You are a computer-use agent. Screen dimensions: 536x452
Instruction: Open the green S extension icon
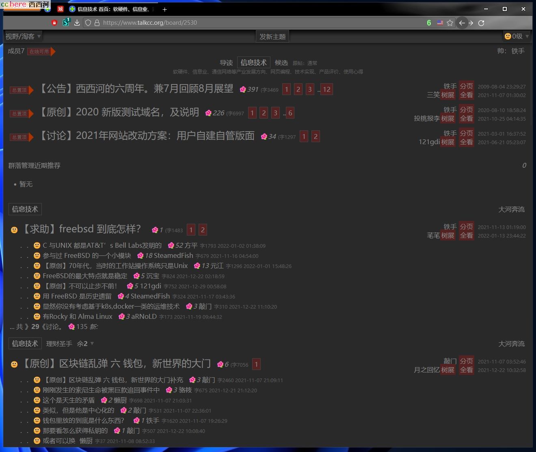click(x=66, y=22)
